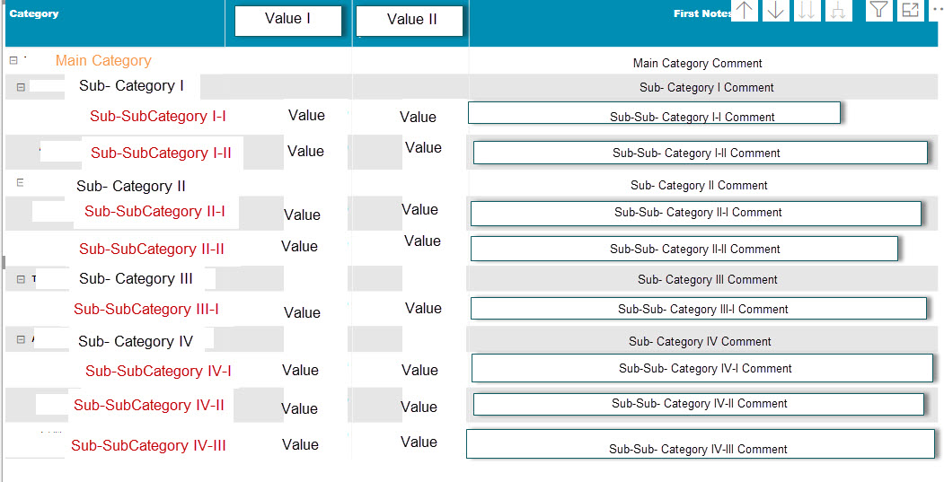Select Sub-SubCategory IV-II row label
Screen dimensions: 944x482
click(x=149, y=405)
